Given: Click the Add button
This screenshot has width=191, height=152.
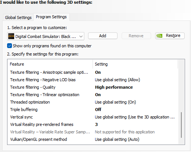Looking at the screenshot, I should [103, 36].
